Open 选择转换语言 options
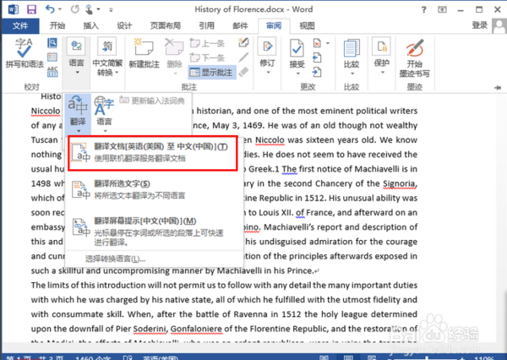Viewport: 507px width, 360px height. [x=115, y=259]
